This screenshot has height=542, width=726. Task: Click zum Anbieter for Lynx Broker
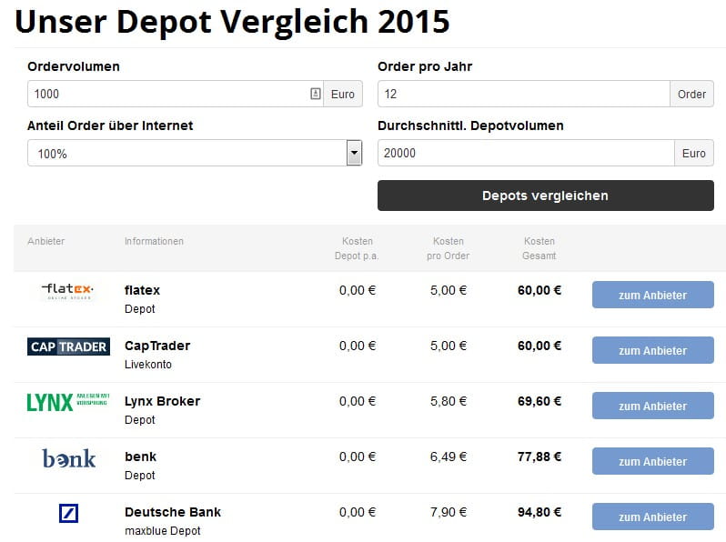point(653,406)
